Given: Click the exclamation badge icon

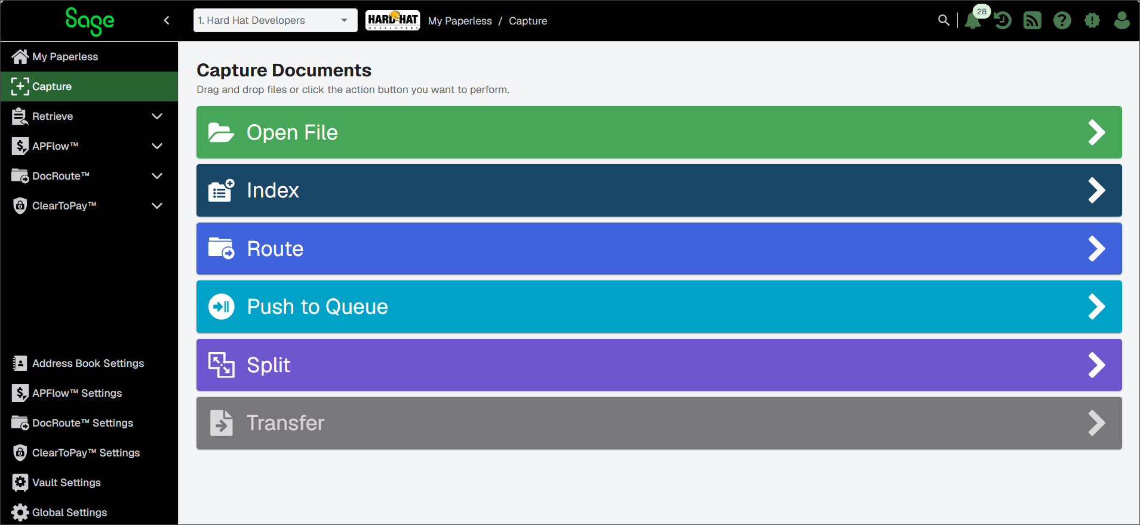Looking at the screenshot, I should click(1092, 21).
